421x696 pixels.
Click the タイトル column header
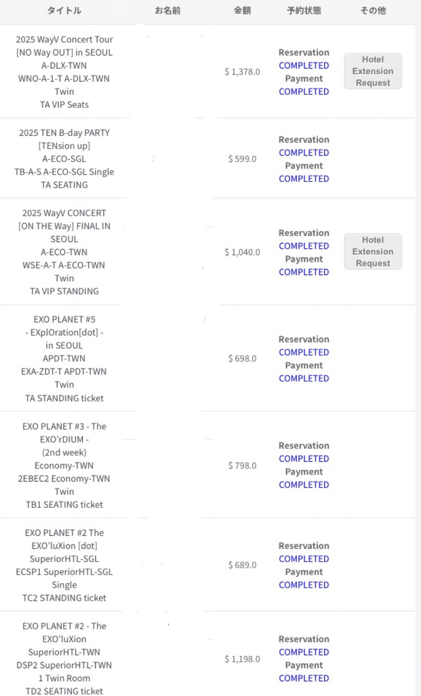pyautogui.click(x=64, y=11)
